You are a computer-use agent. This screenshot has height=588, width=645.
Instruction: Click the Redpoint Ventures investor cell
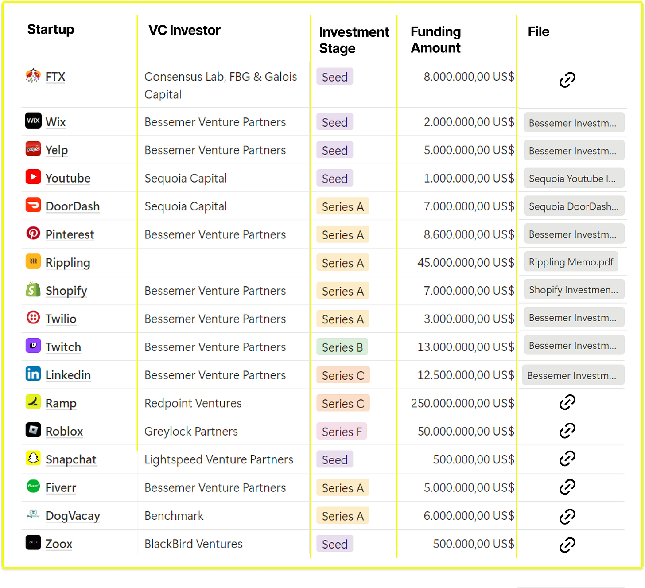[x=193, y=403]
